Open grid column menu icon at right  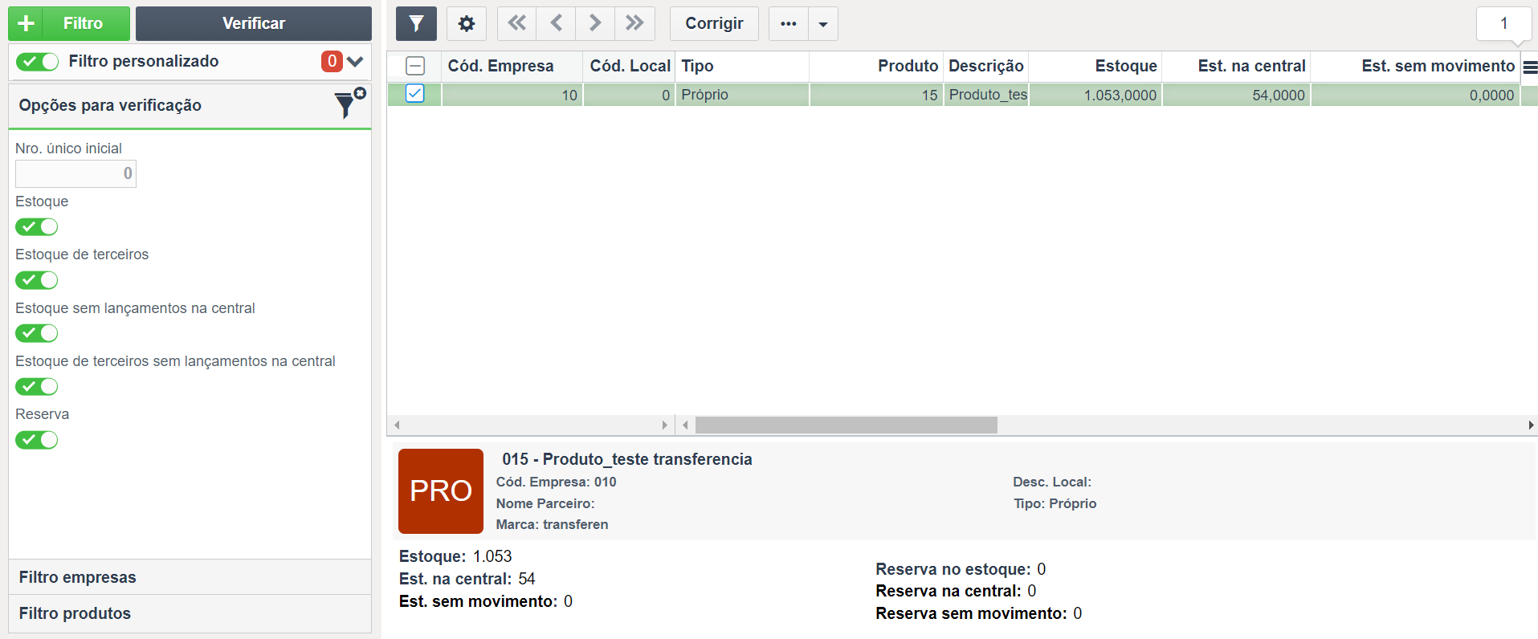[x=1530, y=67]
